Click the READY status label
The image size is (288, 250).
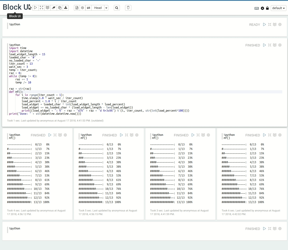[255, 25]
